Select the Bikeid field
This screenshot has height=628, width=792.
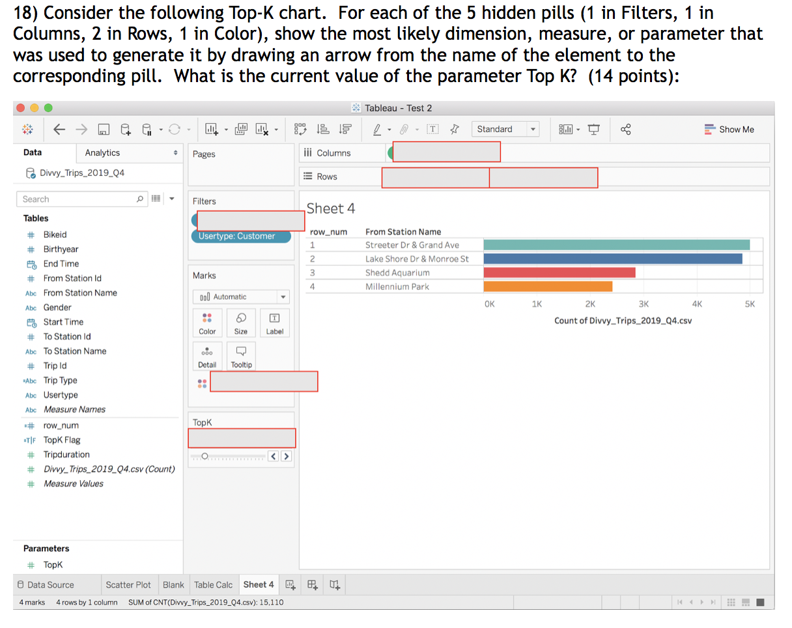tap(55, 235)
